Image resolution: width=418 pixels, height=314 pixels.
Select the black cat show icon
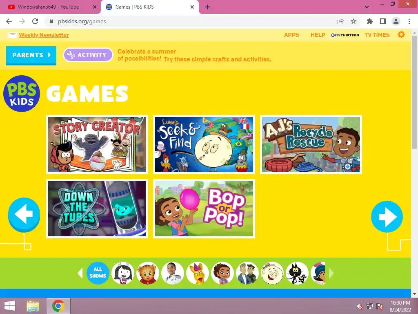click(297, 273)
